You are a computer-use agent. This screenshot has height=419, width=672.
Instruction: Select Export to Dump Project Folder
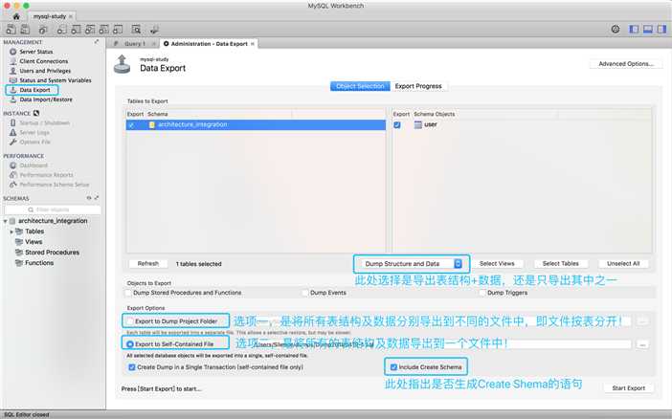coord(130,321)
